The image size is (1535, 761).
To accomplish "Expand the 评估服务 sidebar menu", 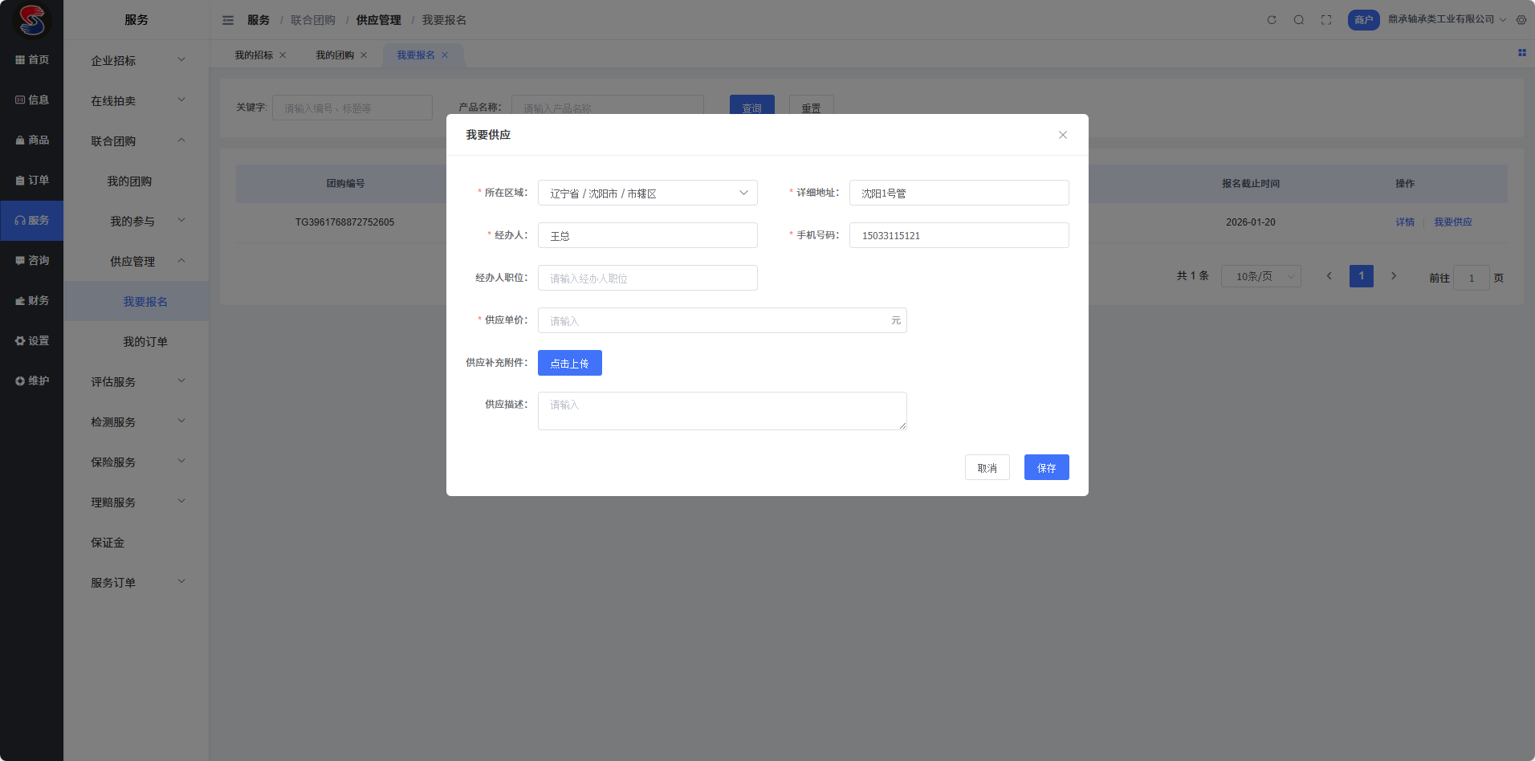I will pos(136,381).
